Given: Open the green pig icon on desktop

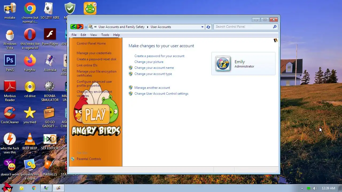Looking at the screenshot, I should (90, 8).
